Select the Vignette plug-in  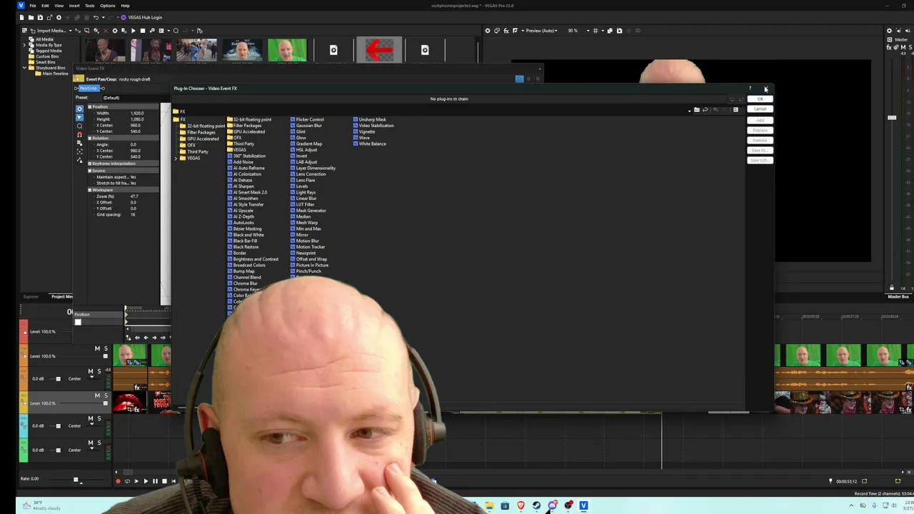point(364,131)
